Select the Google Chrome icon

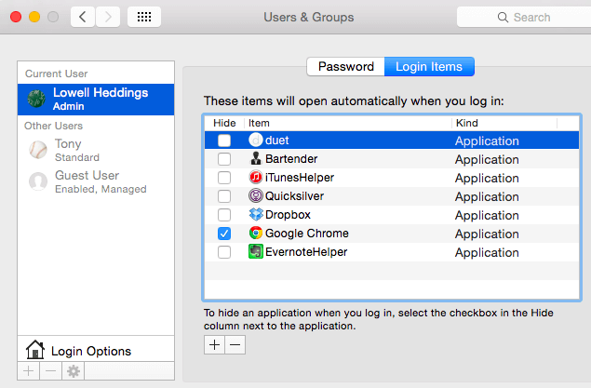(x=256, y=234)
